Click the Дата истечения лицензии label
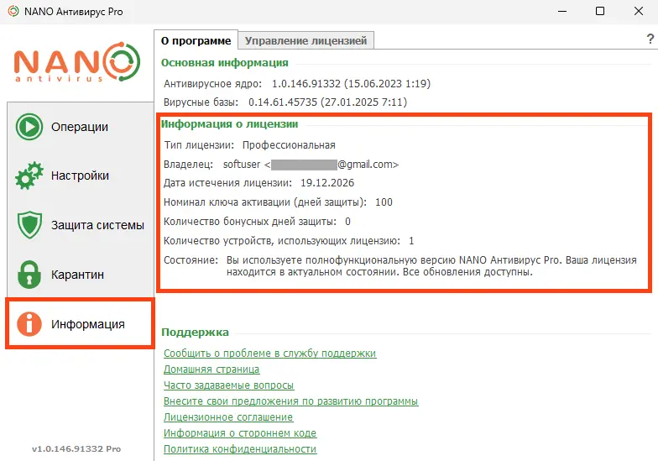Screen dimensions: 658x461 [227, 183]
